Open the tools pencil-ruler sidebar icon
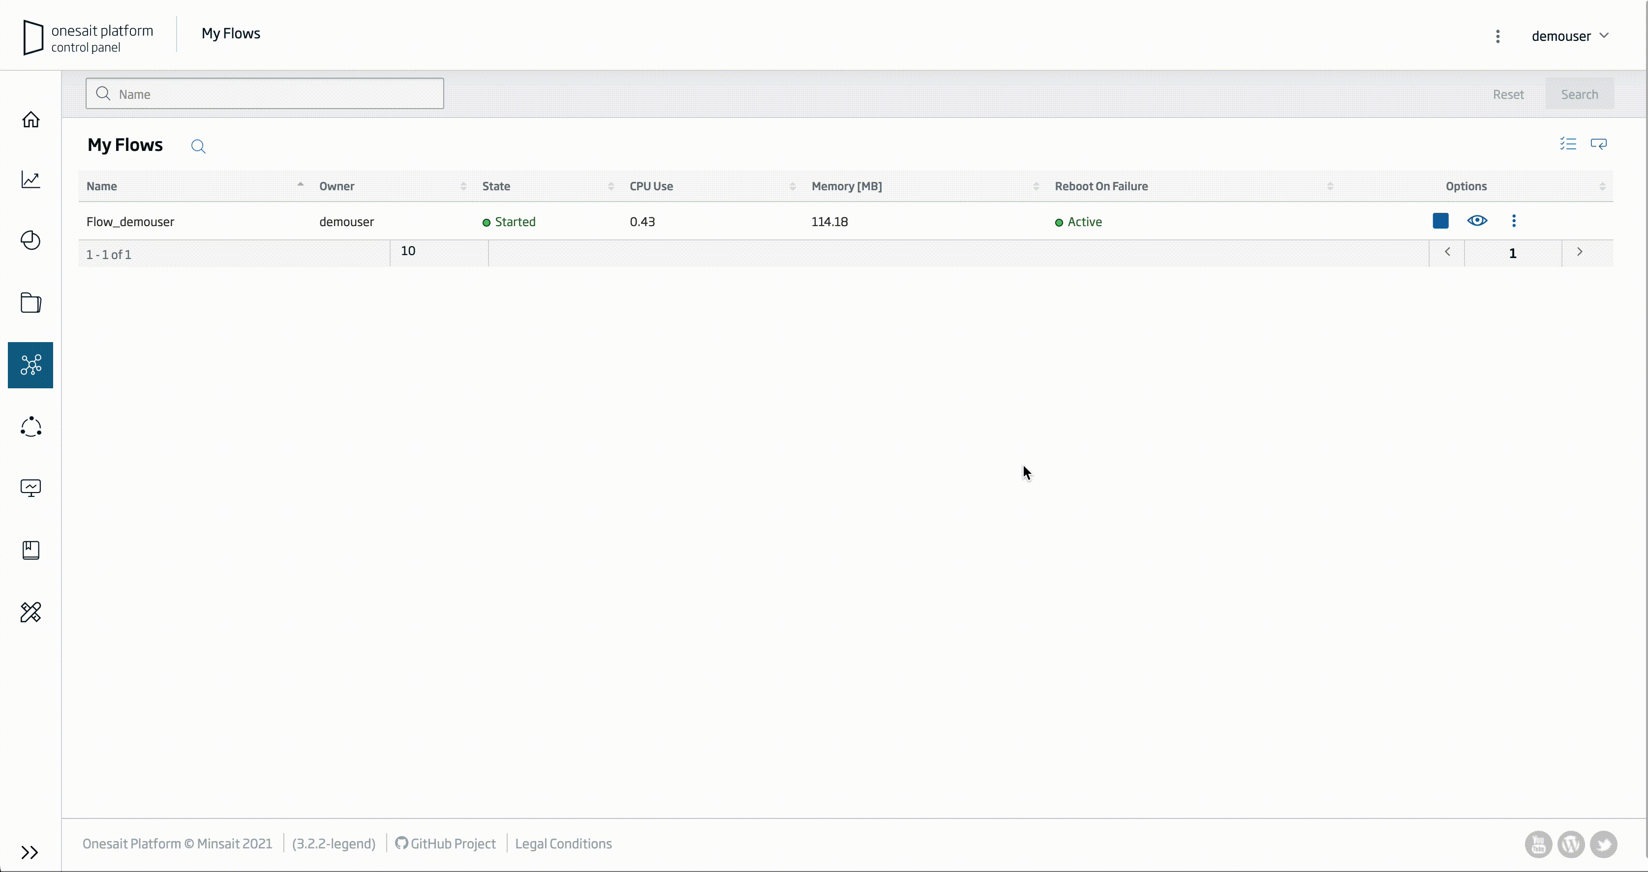The height and width of the screenshot is (872, 1648). pyautogui.click(x=31, y=612)
